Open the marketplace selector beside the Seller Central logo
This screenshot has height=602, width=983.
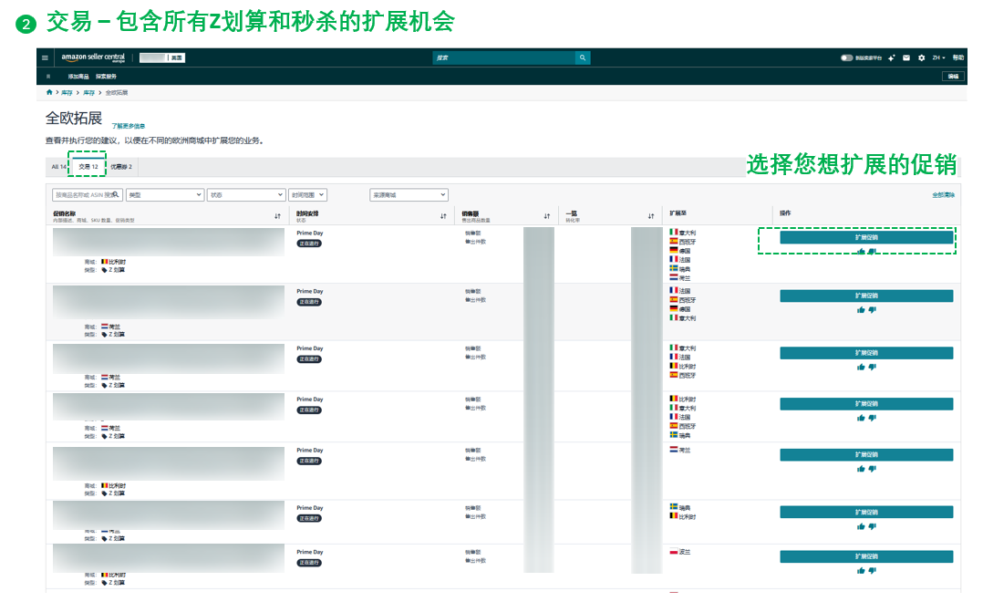[161, 57]
